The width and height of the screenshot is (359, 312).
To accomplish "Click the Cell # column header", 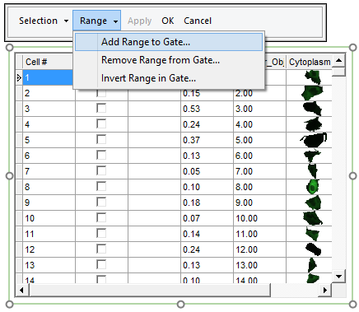I will tap(49, 62).
